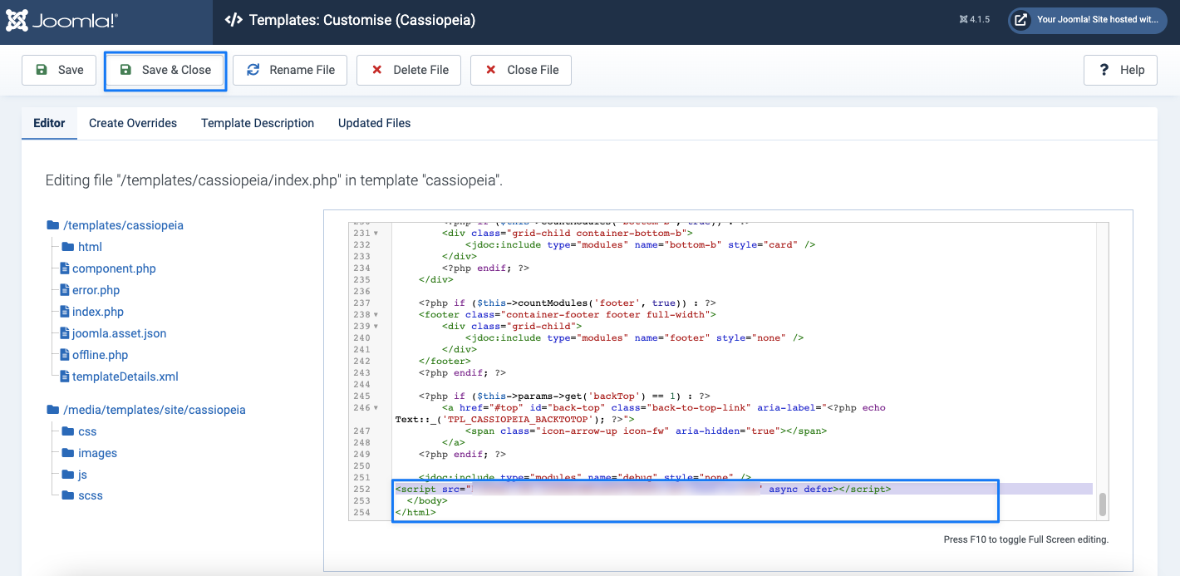Expand the scss folder

(x=90, y=495)
